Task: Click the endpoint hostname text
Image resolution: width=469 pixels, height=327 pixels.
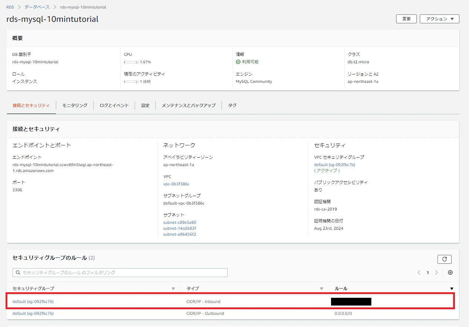Action: (63, 168)
